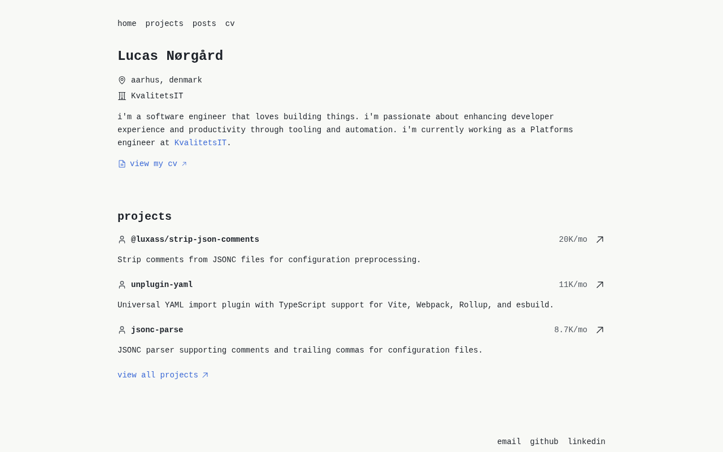
Task: Open the linkedin footer link
Action: point(586,442)
